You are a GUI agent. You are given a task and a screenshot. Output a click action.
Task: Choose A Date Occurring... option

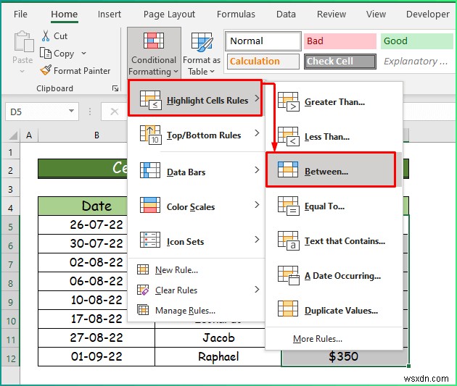[x=334, y=275]
